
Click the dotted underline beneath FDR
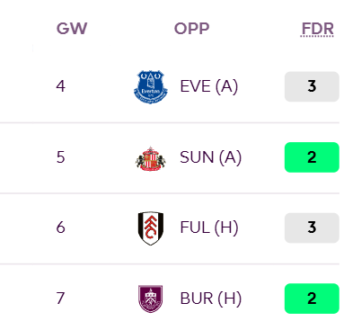pyautogui.click(x=317, y=36)
